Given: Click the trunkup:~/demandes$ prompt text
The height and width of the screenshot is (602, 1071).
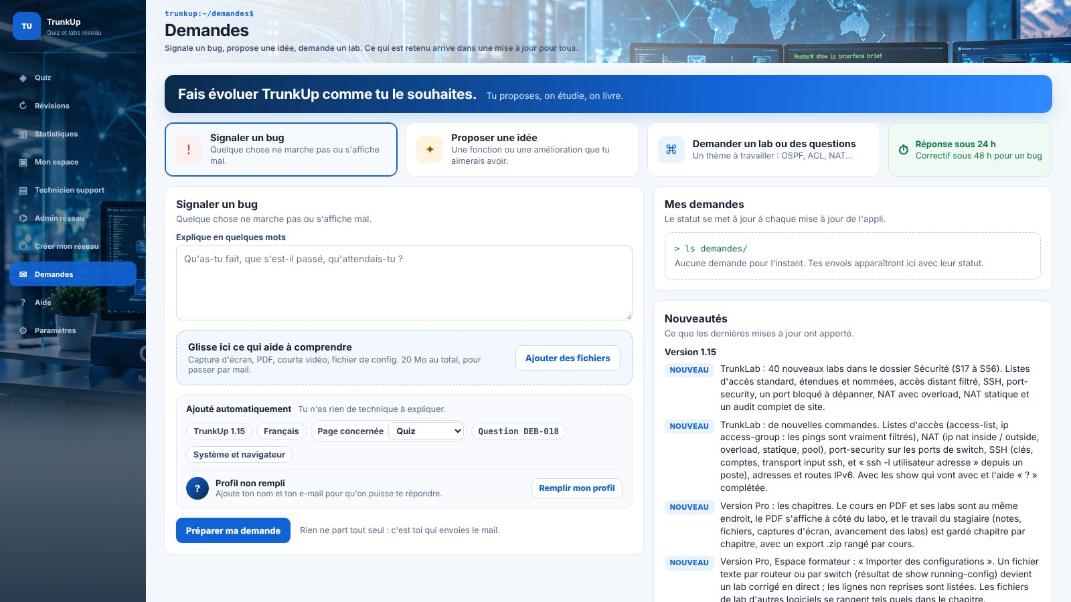Looking at the screenshot, I should 209,13.
